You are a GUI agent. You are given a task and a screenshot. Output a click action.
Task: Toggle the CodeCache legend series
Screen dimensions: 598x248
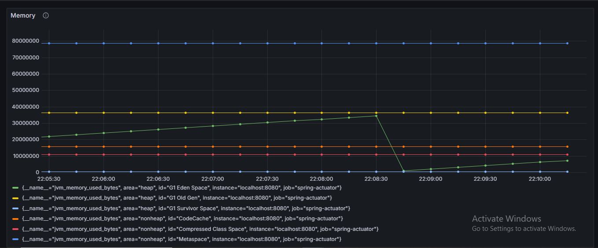pyautogui.click(x=182, y=219)
